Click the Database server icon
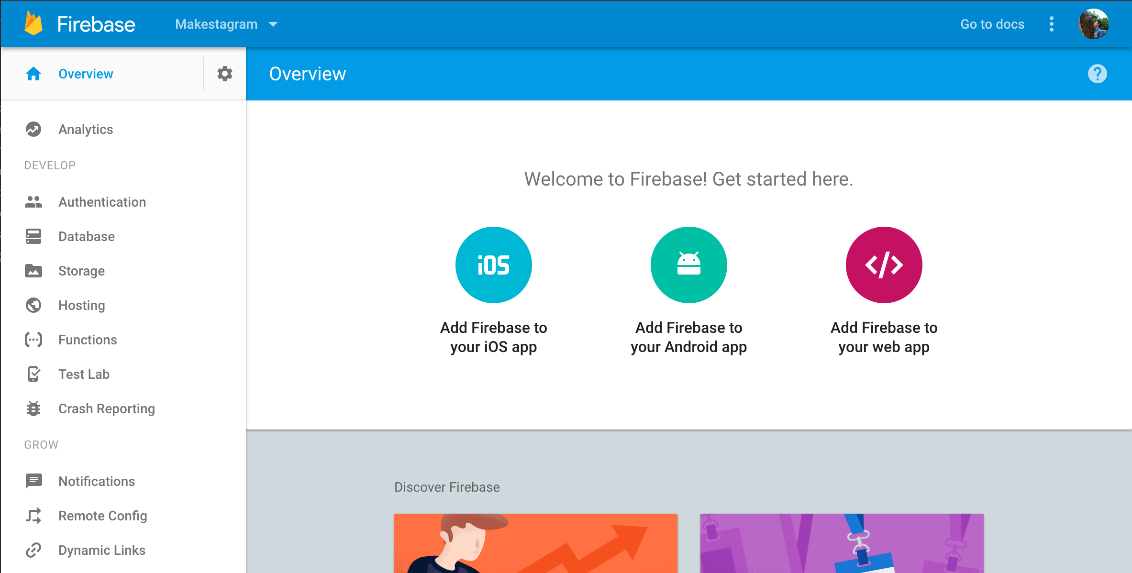The width and height of the screenshot is (1132, 573). coord(33,236)
